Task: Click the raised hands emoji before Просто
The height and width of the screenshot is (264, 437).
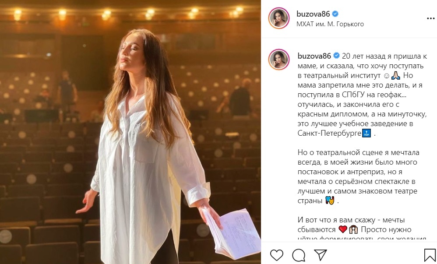Action: [x=353, y=229]
